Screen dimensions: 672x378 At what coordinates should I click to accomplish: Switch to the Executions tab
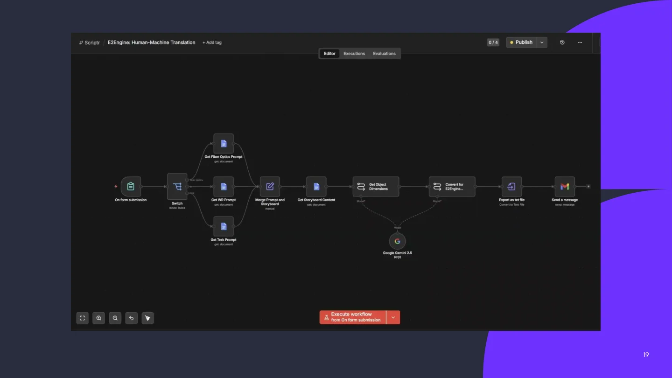coord(354,54)
